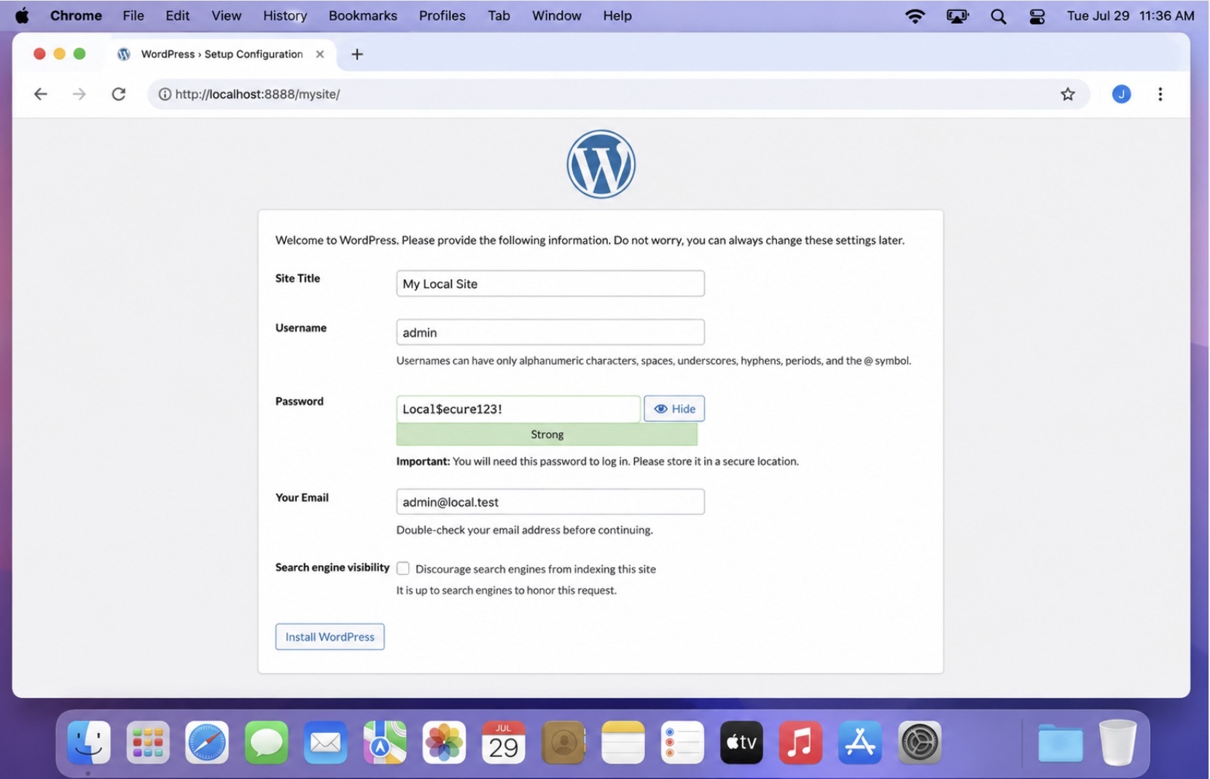Viewport: 1210px width, 779px height.
Task: Click the screen mirroring icon in menu bar
Action: click(957, 15)
